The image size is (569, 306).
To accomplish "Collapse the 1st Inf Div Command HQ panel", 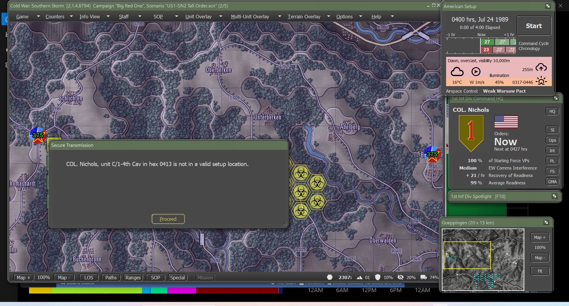I will 556,98.
